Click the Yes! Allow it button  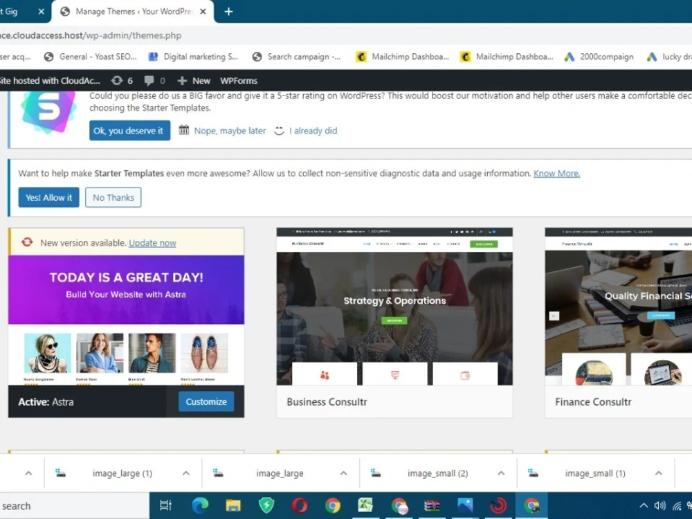[x=48, y=197]
